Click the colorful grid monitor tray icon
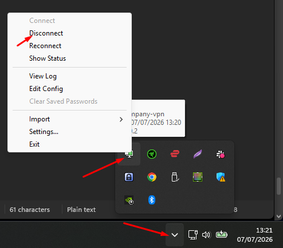283x248 pixels. [x=198, y=177]
